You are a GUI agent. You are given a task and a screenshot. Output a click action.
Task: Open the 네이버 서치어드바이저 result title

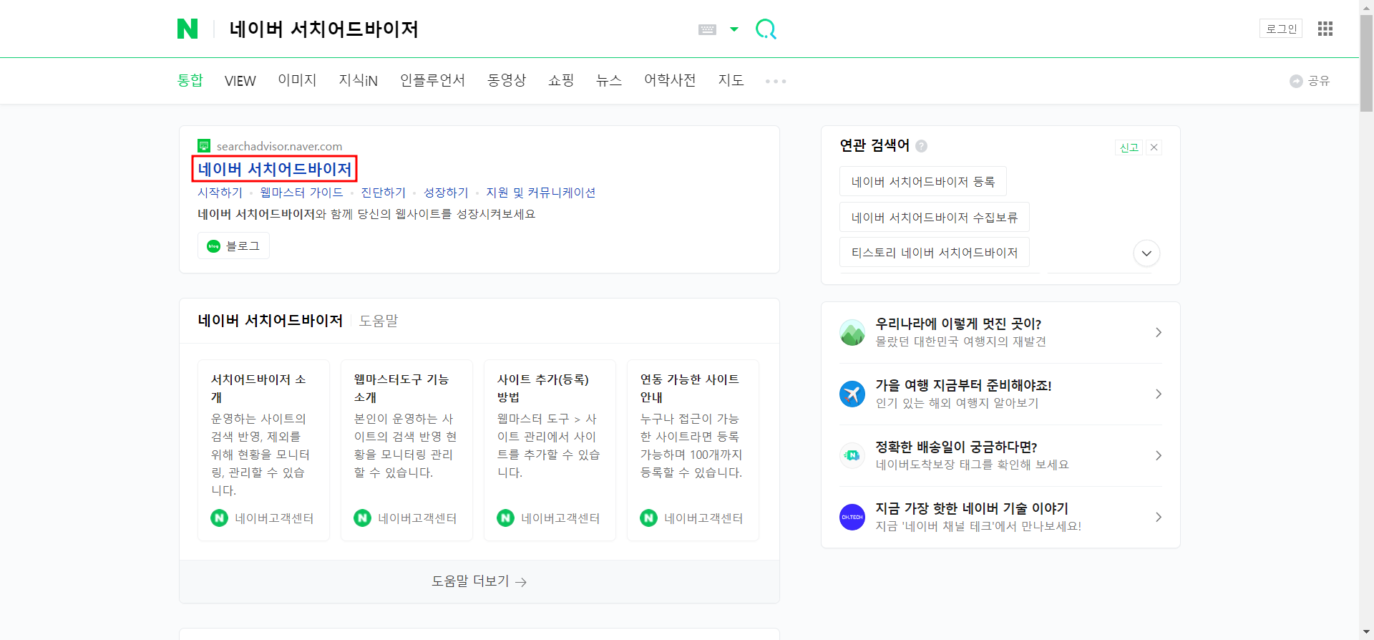click(x=275, y=169)
